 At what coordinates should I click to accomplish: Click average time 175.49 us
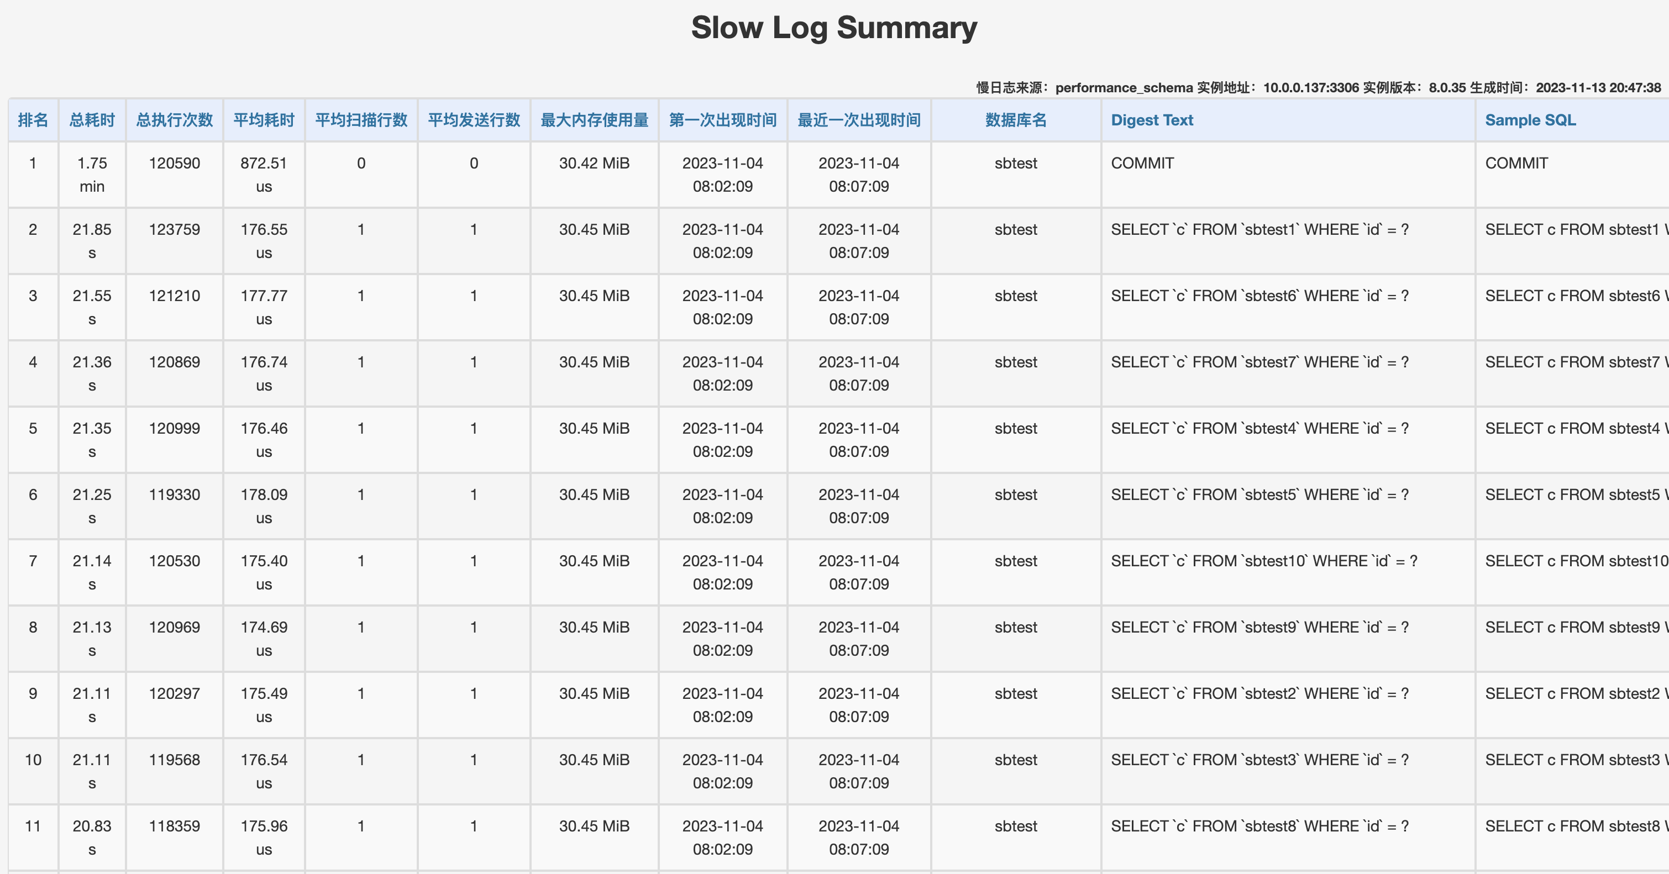point(264,705)
